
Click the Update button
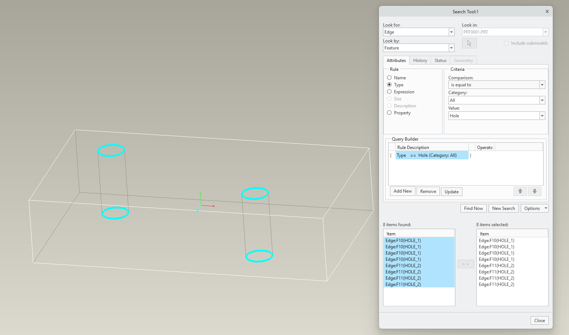pyautogui.click(x=451, y=191)
